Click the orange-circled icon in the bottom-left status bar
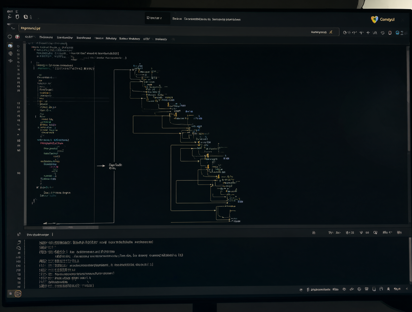Viewport: 412px width, 312px height. (x=18, y=294)
